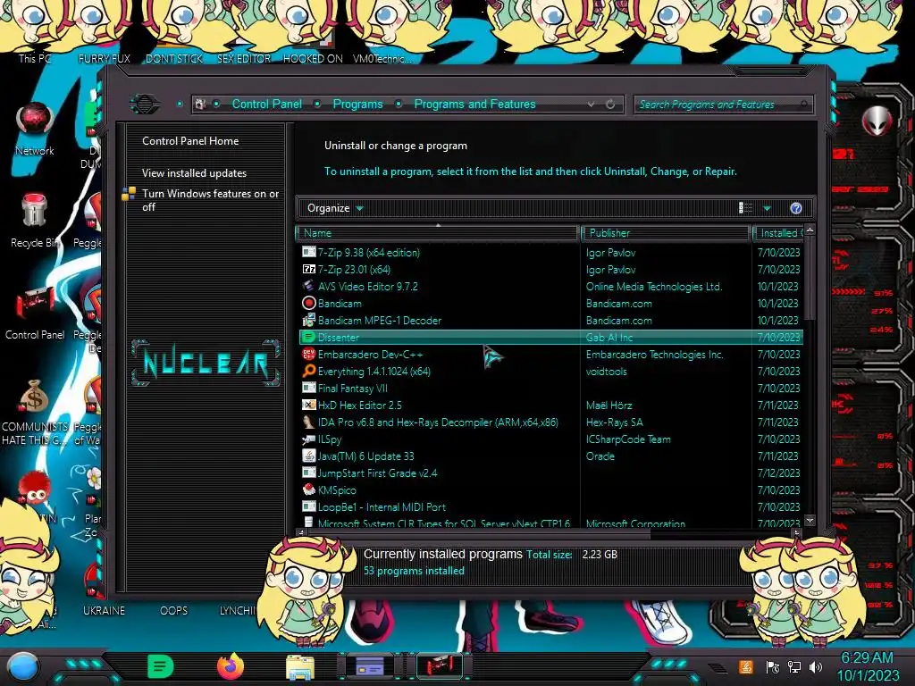
Task: Click the active Control Panel taskbar button
Action: coord(440,665)
